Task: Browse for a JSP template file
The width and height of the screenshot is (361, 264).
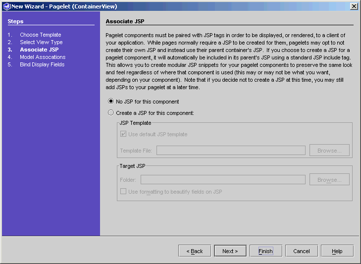Action: point(329,151)
